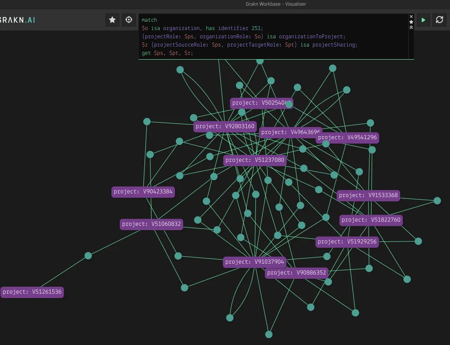Select node project: V51237080

coord(255,160)
